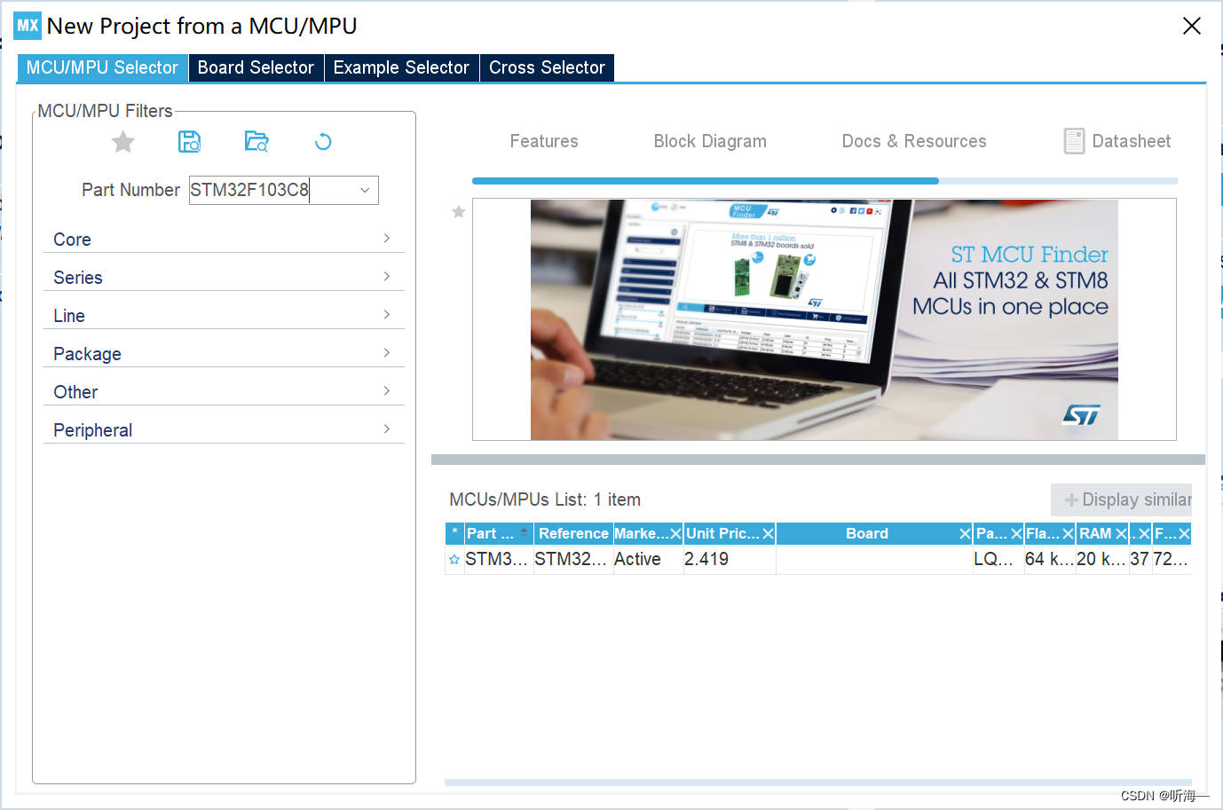Switch to the Example Selector tab
Viewport: 1223px width, 810px height.
(x=401, y=67)
